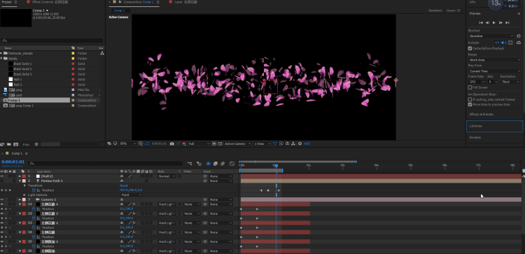This screenshot has width=525, height=254.
Task: Toggle visibility of layer 13
Action: tap(2, 223)
